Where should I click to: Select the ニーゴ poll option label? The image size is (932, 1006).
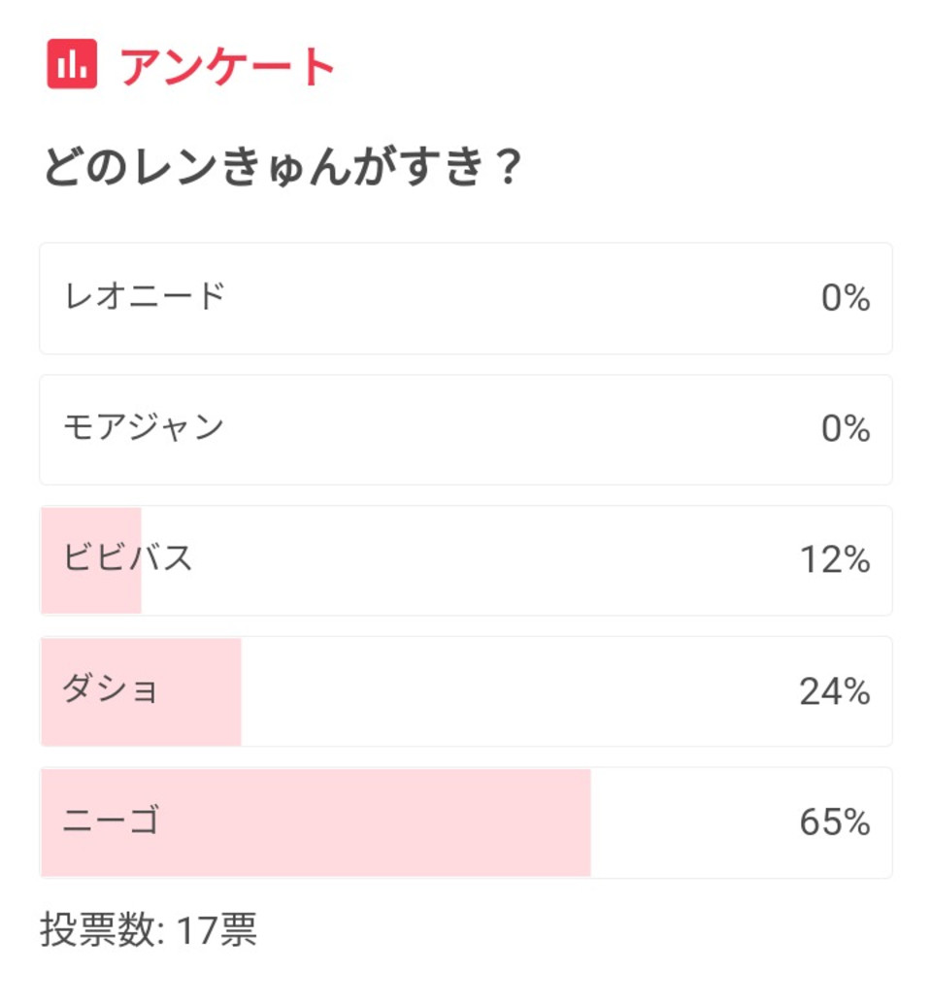[x=110, y=822]
